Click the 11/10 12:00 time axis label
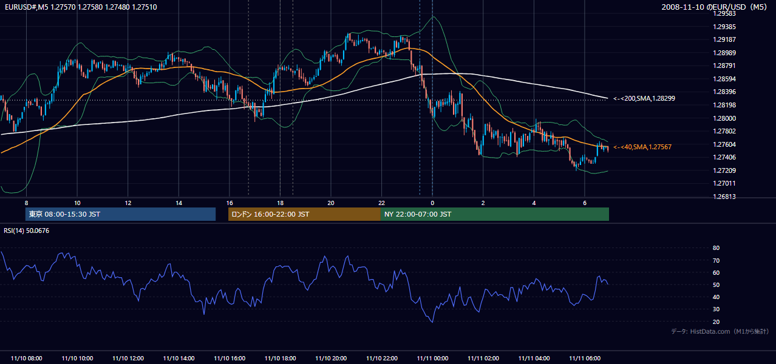 128,359
